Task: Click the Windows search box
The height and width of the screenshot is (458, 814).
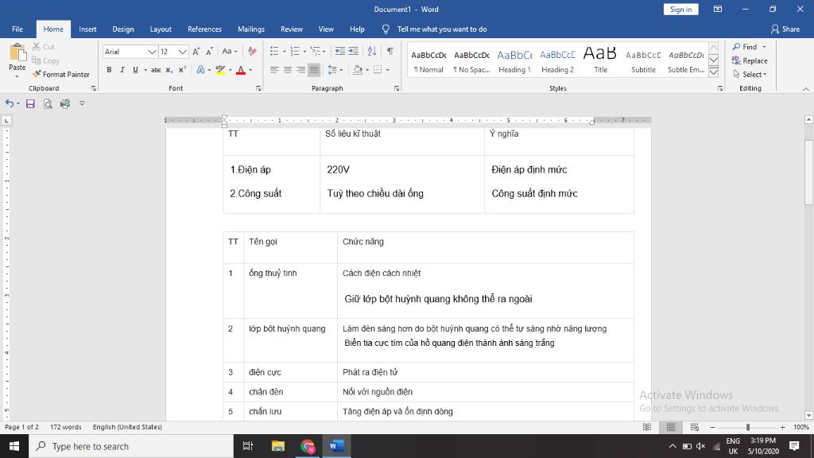Action: 131,446
